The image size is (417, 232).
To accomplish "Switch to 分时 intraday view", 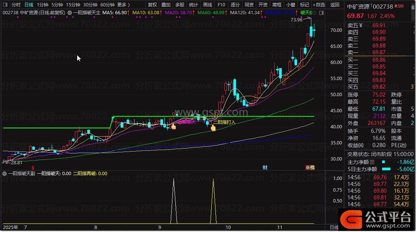I will pyautogui.click(x=16, y=5).
